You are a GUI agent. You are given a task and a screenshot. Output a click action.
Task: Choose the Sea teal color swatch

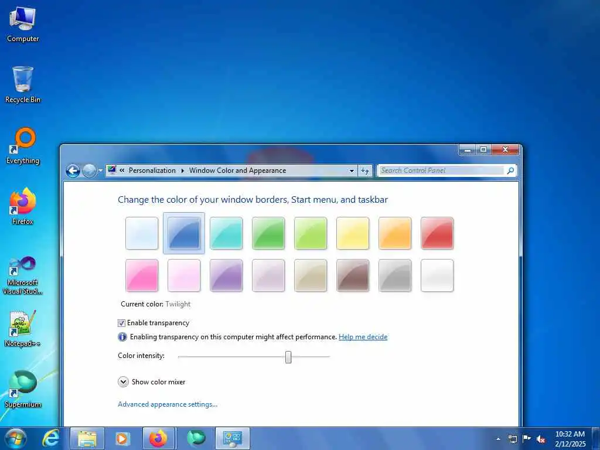[226, 233]
